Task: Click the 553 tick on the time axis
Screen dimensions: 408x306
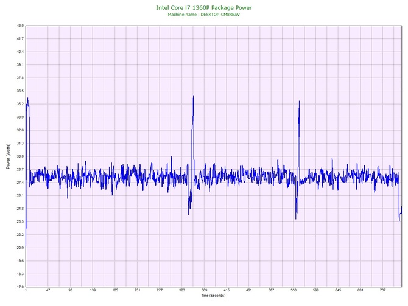Action: 294,290
